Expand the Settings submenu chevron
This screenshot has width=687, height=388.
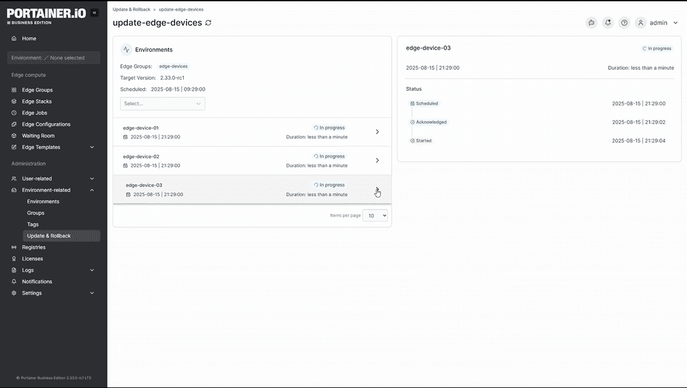92,293
